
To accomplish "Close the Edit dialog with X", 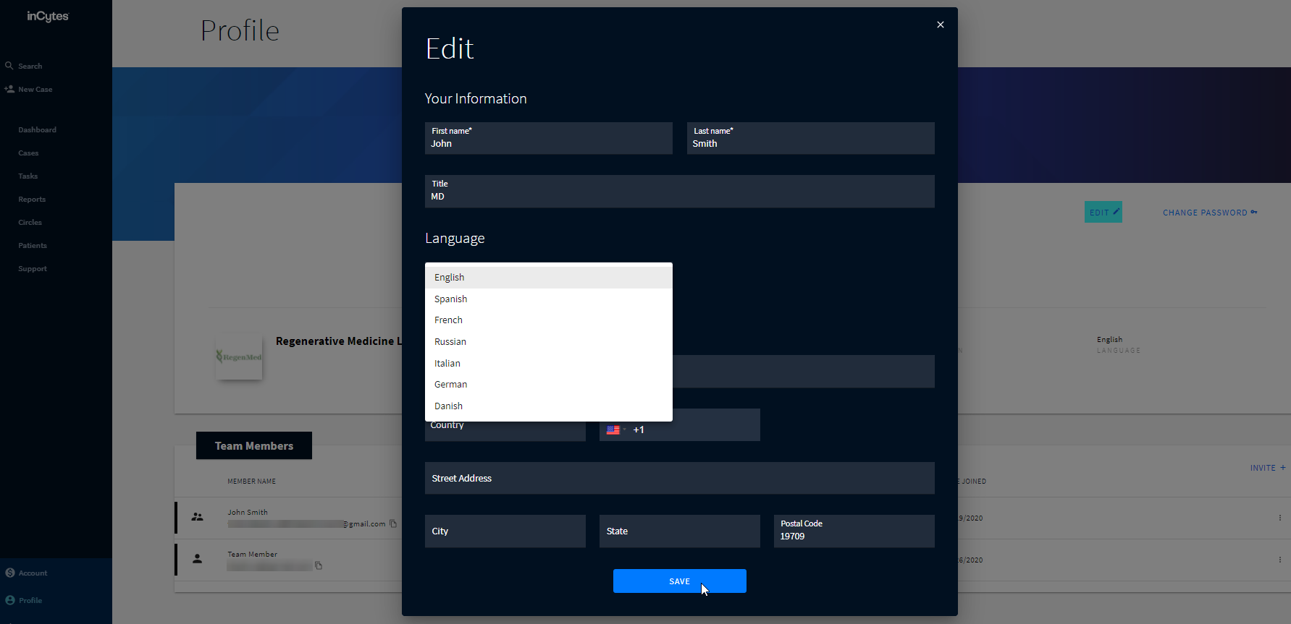I will [940, 25].
